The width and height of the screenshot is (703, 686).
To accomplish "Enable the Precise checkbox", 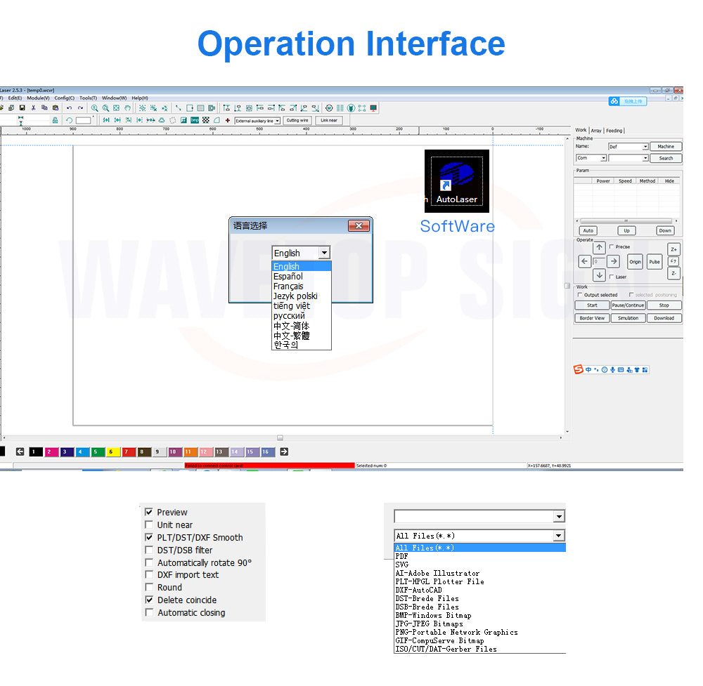I will [611, 247].
